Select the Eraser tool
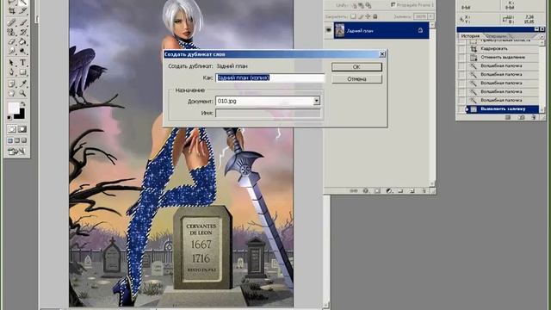551x310 pixels. tap(12, 41)
